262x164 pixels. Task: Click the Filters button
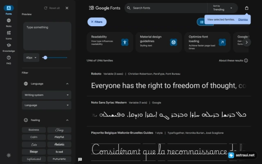(x=97, y=22)
